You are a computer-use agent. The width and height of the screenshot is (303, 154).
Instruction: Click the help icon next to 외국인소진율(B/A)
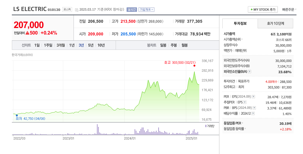click(249, 72)
